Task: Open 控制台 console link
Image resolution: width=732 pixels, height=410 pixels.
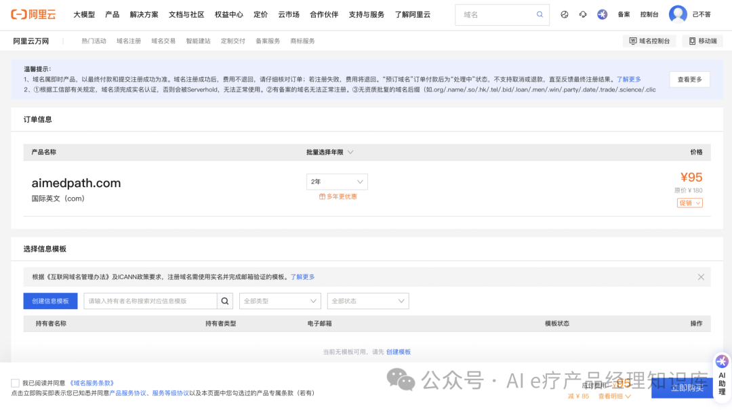Action: click(x=649, y=14)
